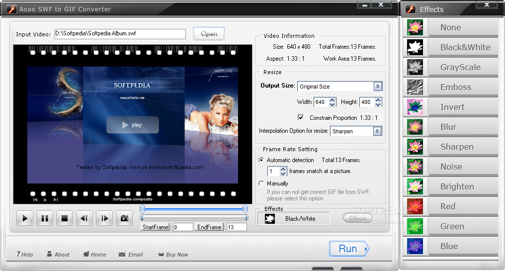Apply the Emboss effect label
The width and height of the screenshot is (505, 271).
[456, 88]
